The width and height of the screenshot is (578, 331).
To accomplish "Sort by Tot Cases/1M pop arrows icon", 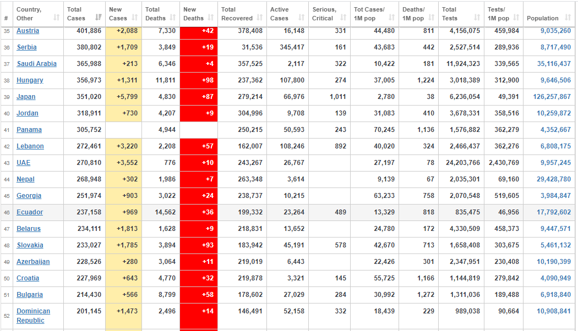I will point(391,17).
